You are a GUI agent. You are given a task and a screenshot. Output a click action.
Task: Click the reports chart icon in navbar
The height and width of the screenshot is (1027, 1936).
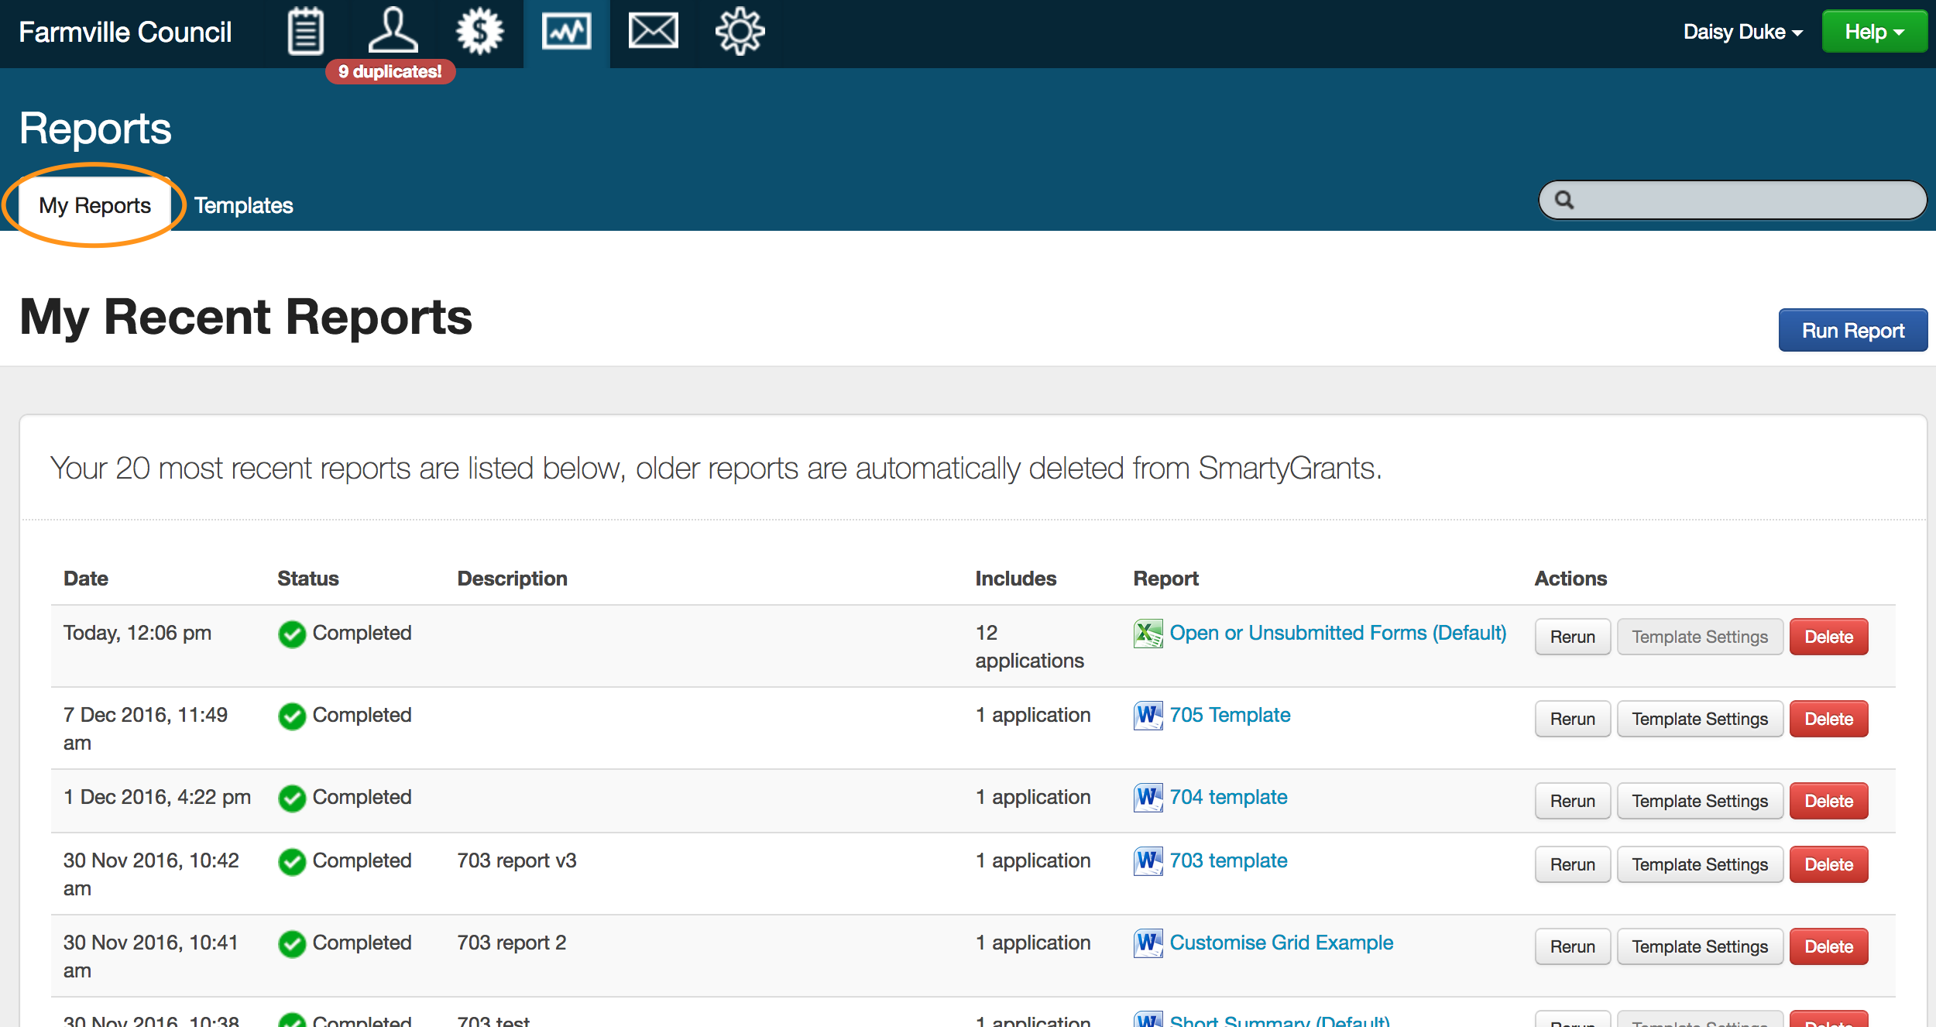(566, 32)
